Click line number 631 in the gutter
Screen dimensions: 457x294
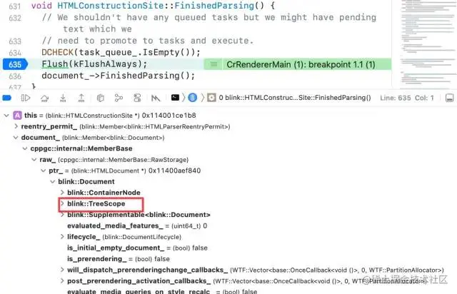click(x=14, y=6)
